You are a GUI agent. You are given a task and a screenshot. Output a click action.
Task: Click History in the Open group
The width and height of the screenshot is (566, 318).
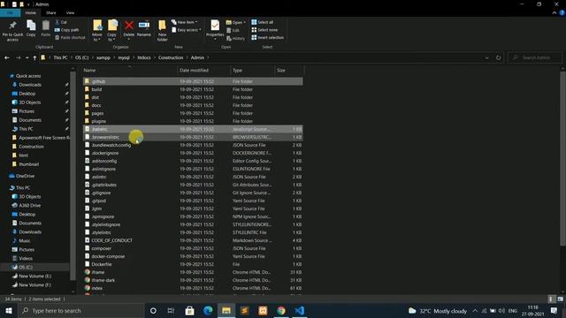(x=236, y=38)
